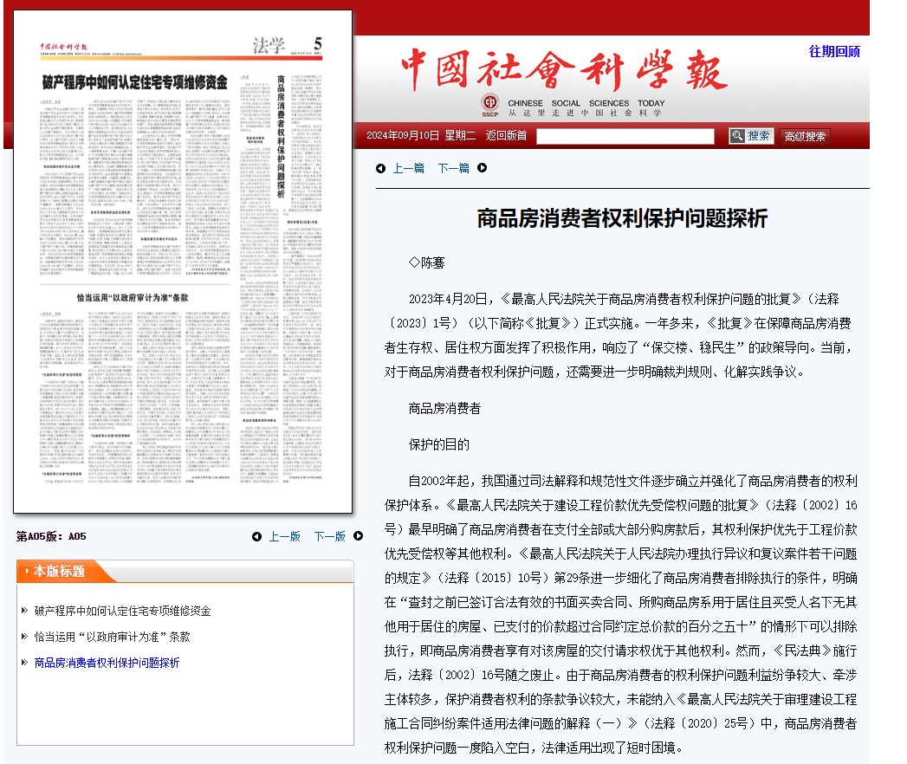Click the right arrow icon beside 下一篇

[483, 168]
